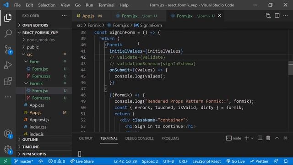Image resolution: width=293 pixels, height=165 pixels.
Task: Split the terminal panel
Action: coord(260,138)
